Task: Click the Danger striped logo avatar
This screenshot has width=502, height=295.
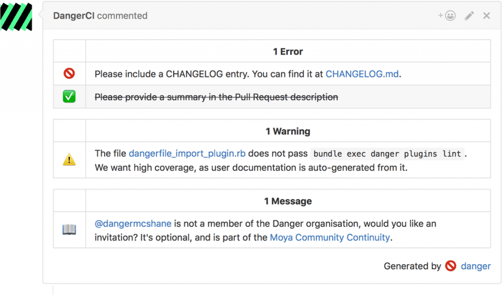Action: click(17, 17)
